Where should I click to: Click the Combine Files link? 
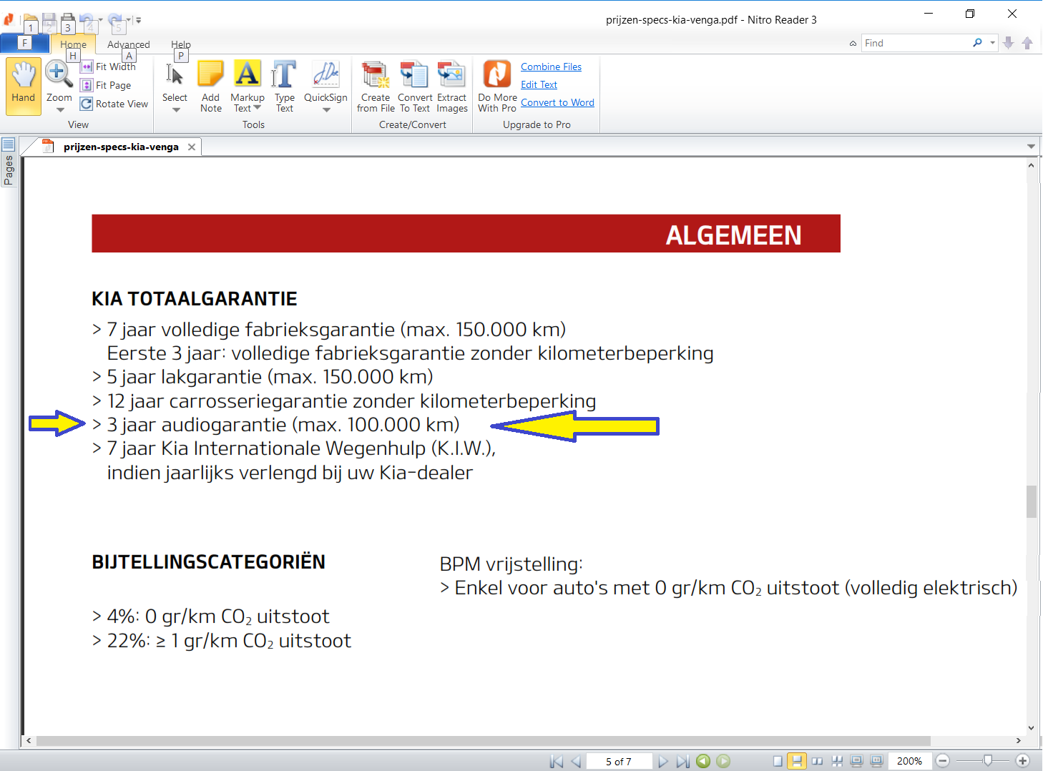[551, 67]
